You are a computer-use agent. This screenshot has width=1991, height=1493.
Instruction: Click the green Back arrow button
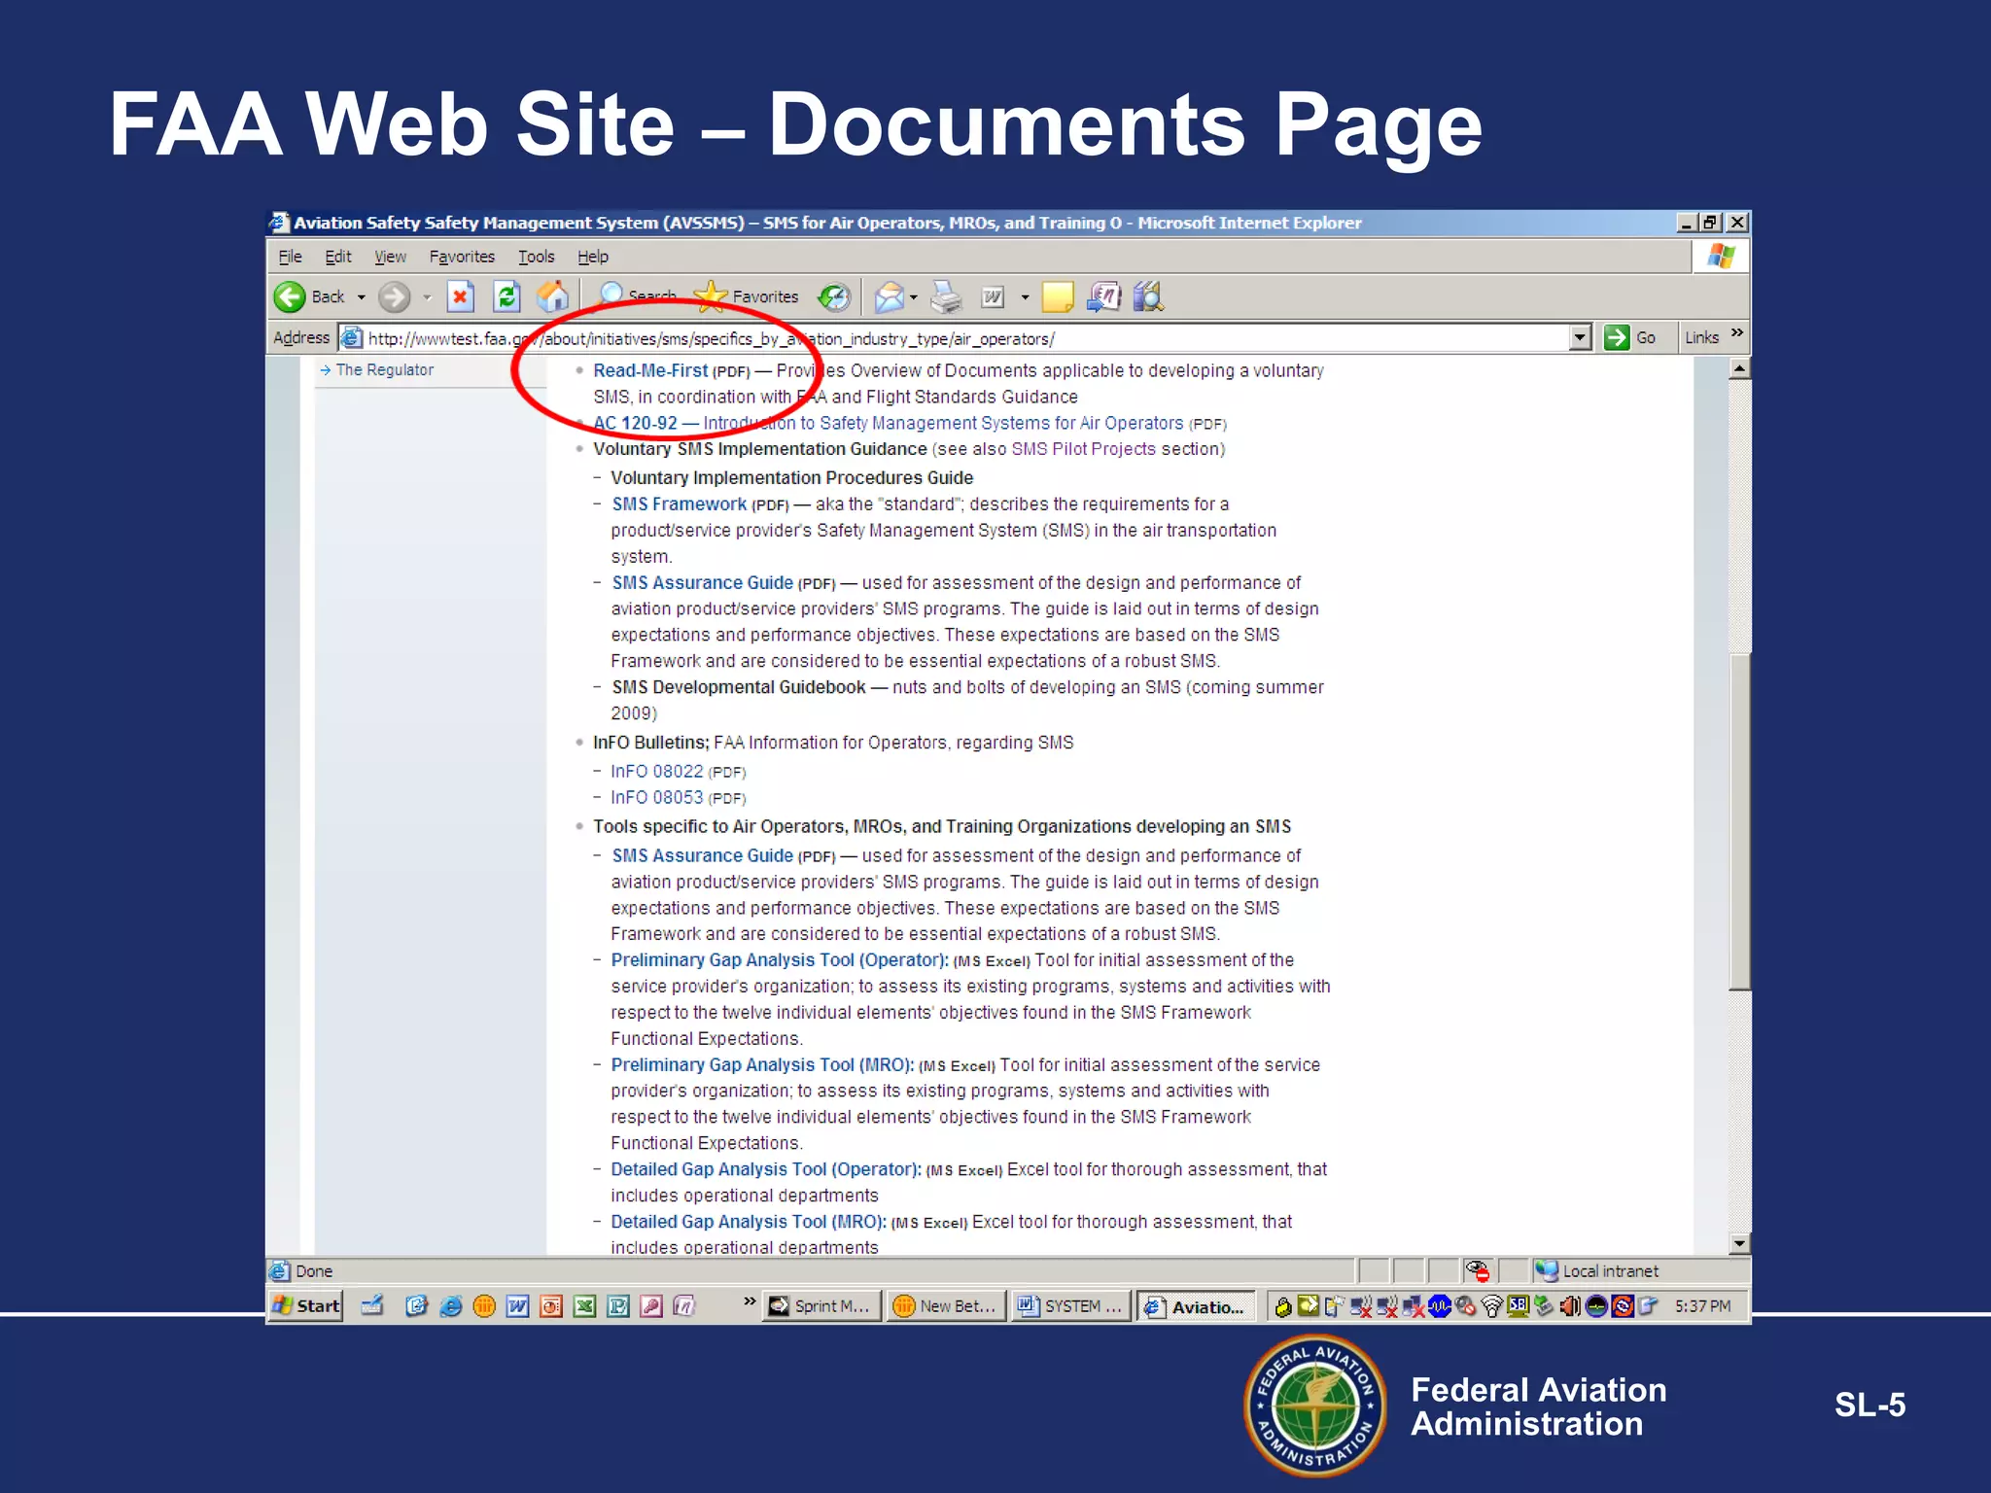tap(290, 296)
